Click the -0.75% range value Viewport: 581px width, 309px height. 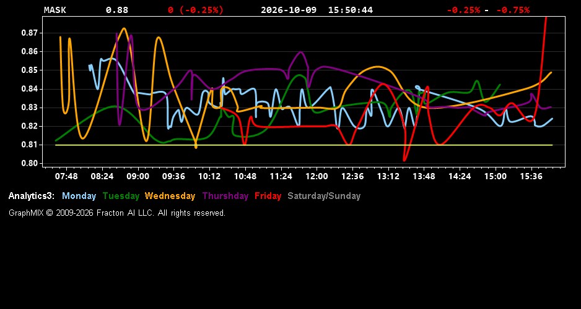513,10
